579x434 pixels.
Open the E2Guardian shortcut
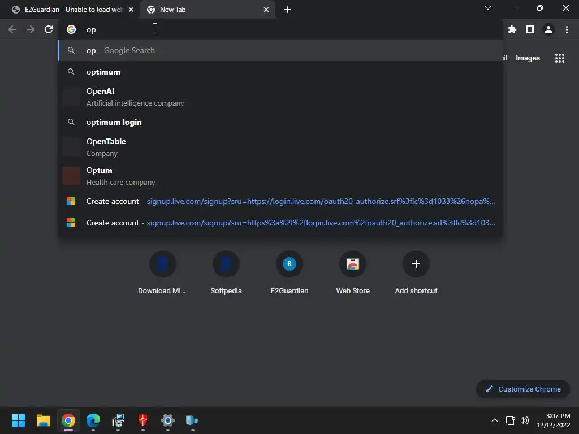pos(289,273)
